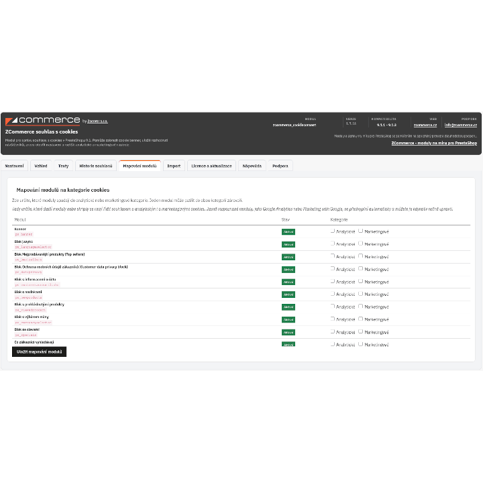
Task: Follow the ZCommerce moduly na míru link
Action: (434, 144)
